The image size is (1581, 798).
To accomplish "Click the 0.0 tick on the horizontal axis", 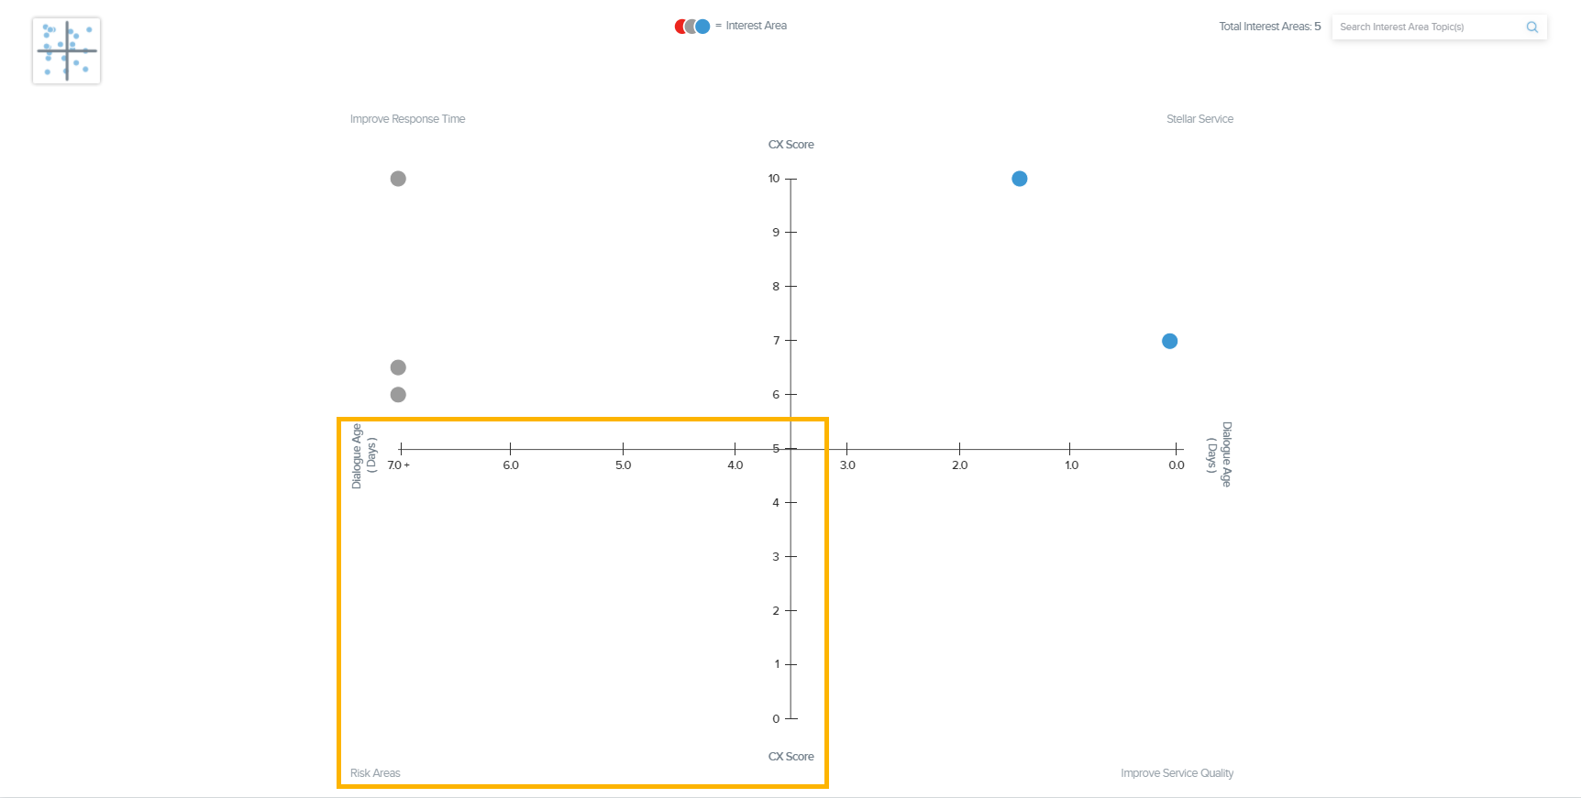I will tap(1177, 465).
